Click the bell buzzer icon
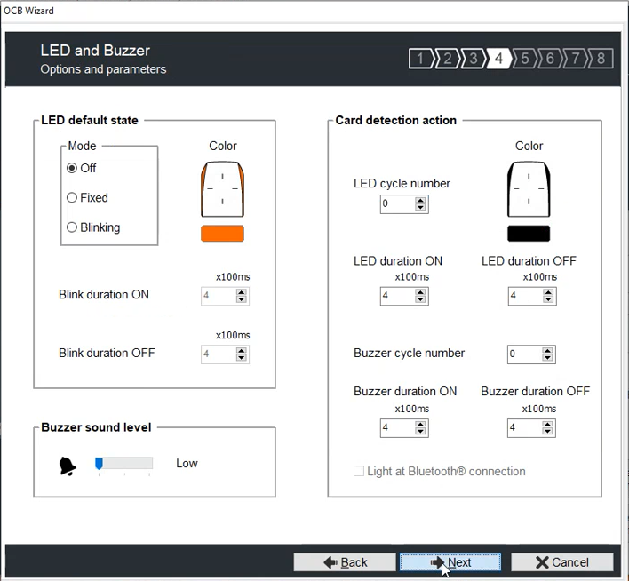The height and width of the screenshot is (581, 629). point(68,465)
